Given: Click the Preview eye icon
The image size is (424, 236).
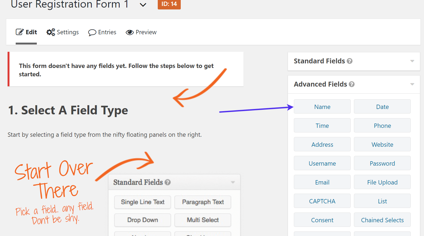Looking at the screenshot, I should tap(130, 32).
